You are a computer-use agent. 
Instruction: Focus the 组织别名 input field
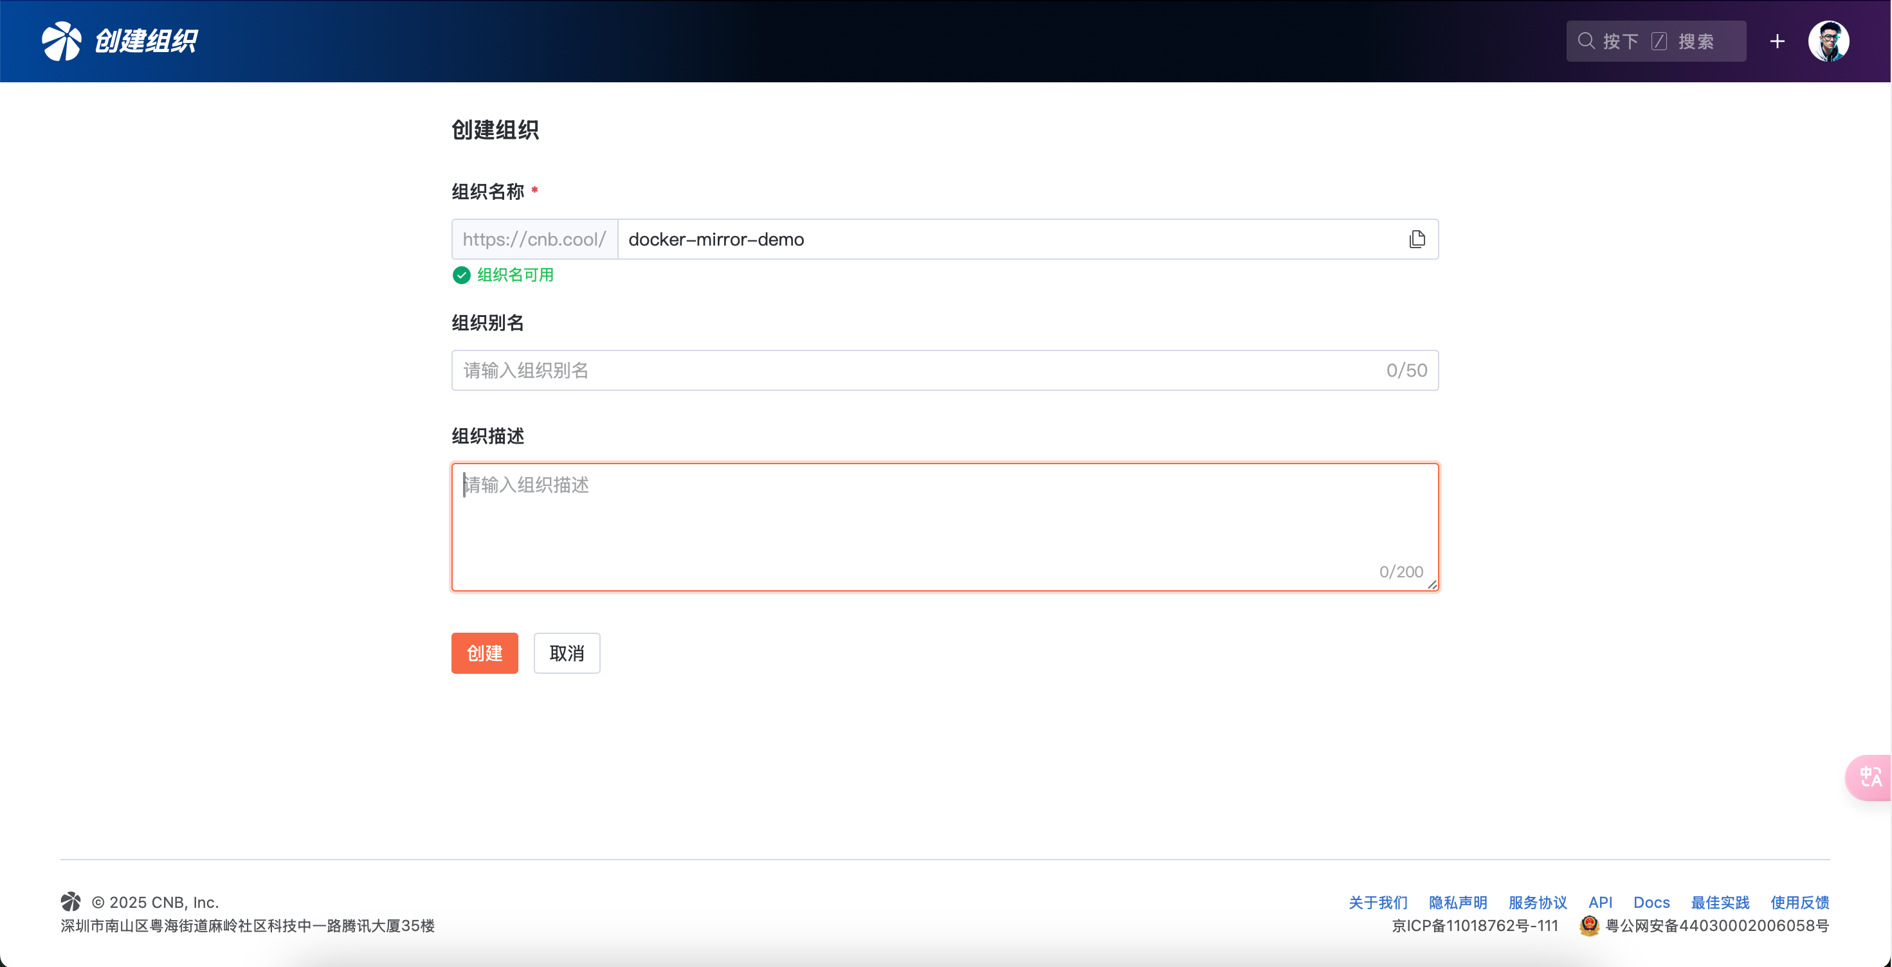pos(918,370)
